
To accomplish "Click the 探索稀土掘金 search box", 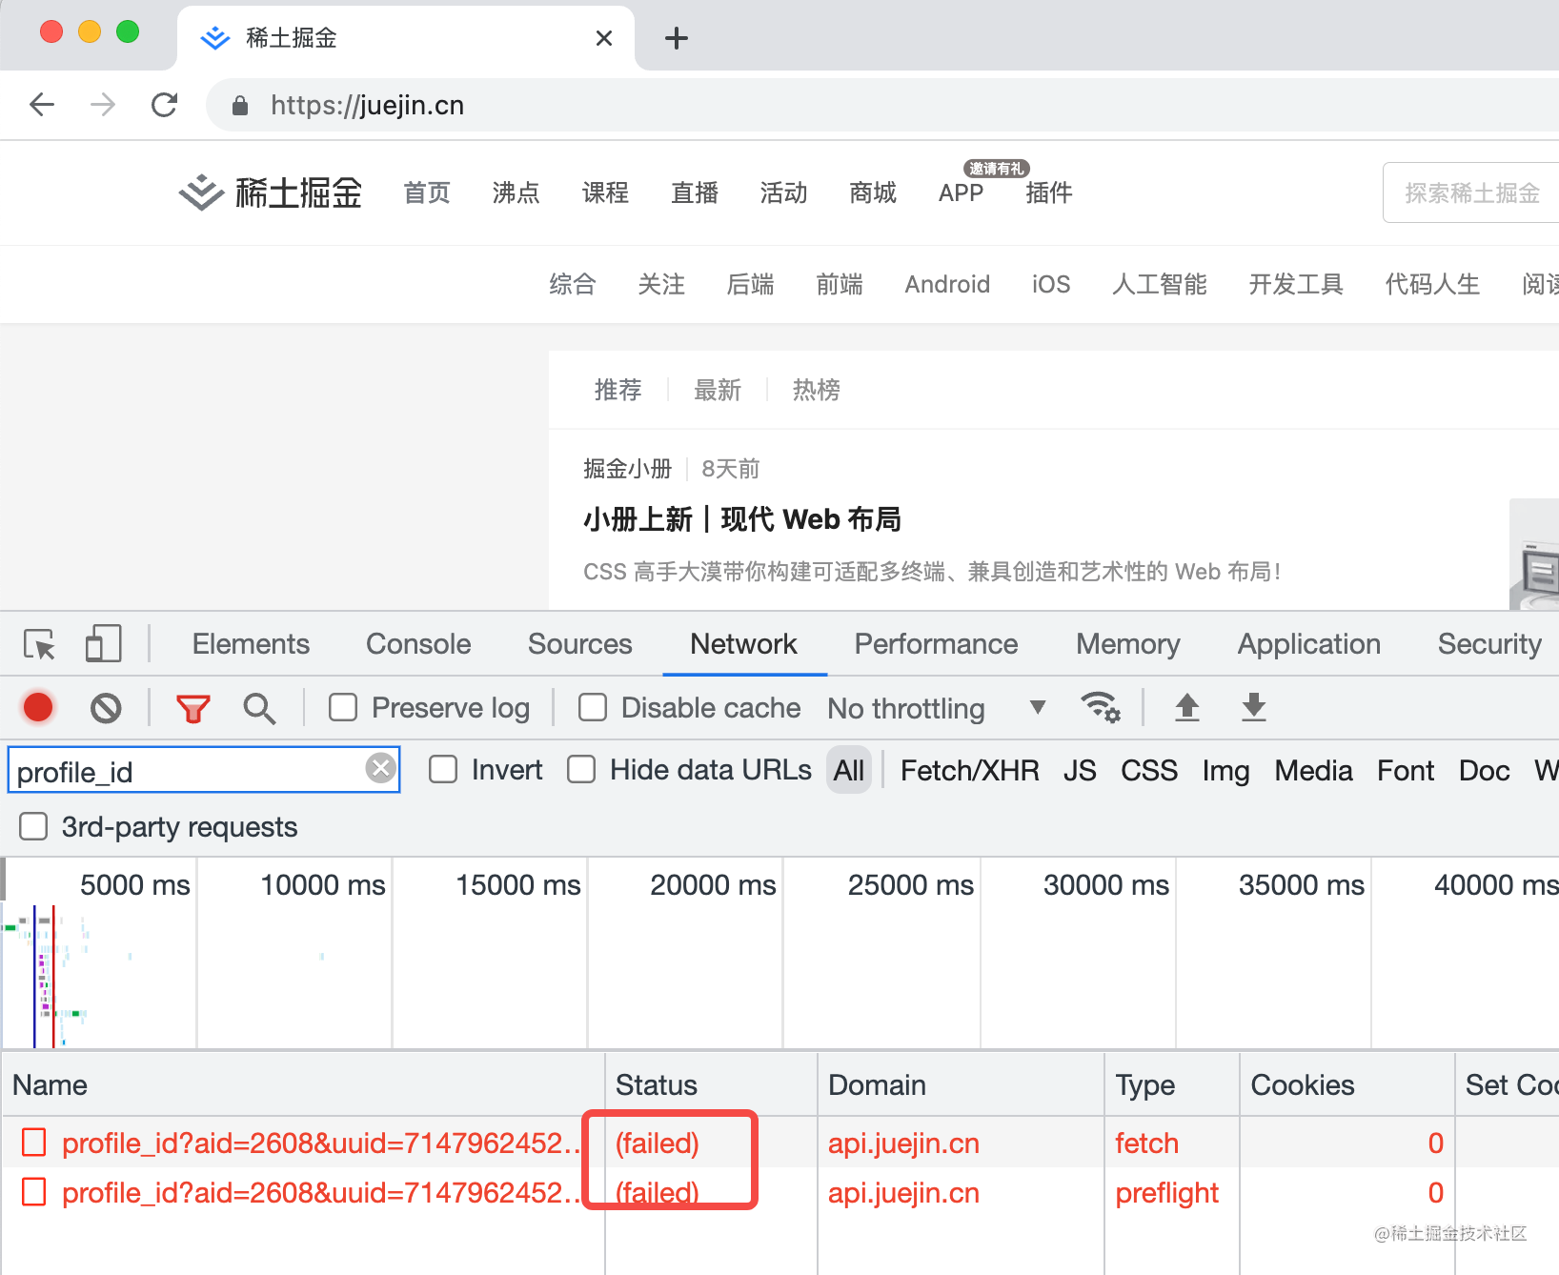I will (x=1471, y=192).
